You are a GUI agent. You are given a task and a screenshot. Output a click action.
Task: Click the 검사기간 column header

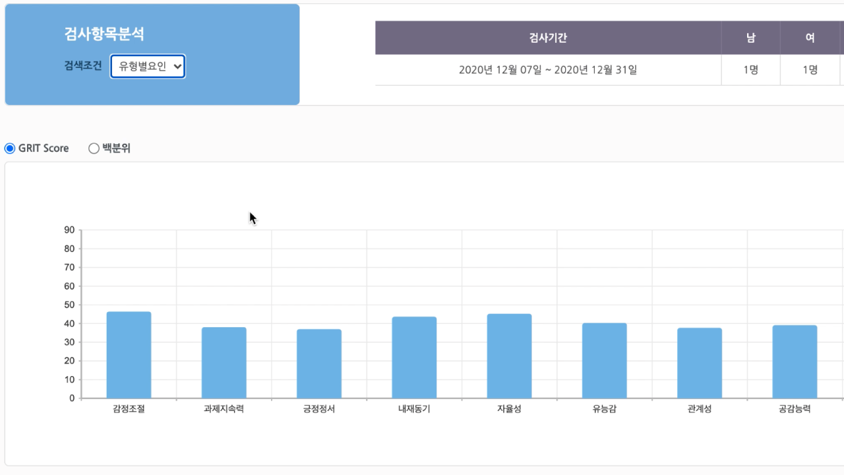[548, 38]
